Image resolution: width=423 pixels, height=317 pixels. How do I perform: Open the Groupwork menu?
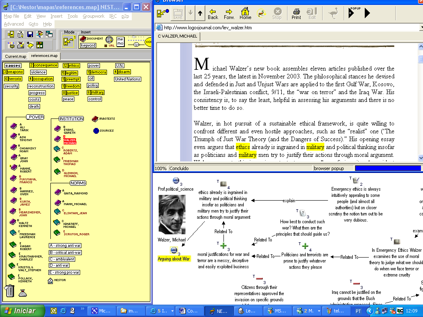coord(93,16)
